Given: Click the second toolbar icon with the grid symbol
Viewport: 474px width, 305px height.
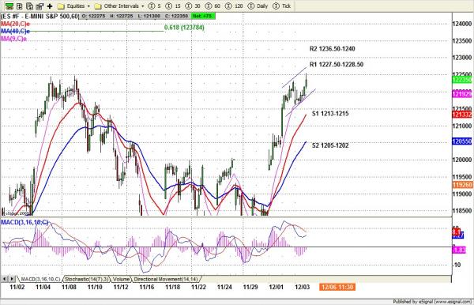Looking at the screenshot, I should [19, 6].
